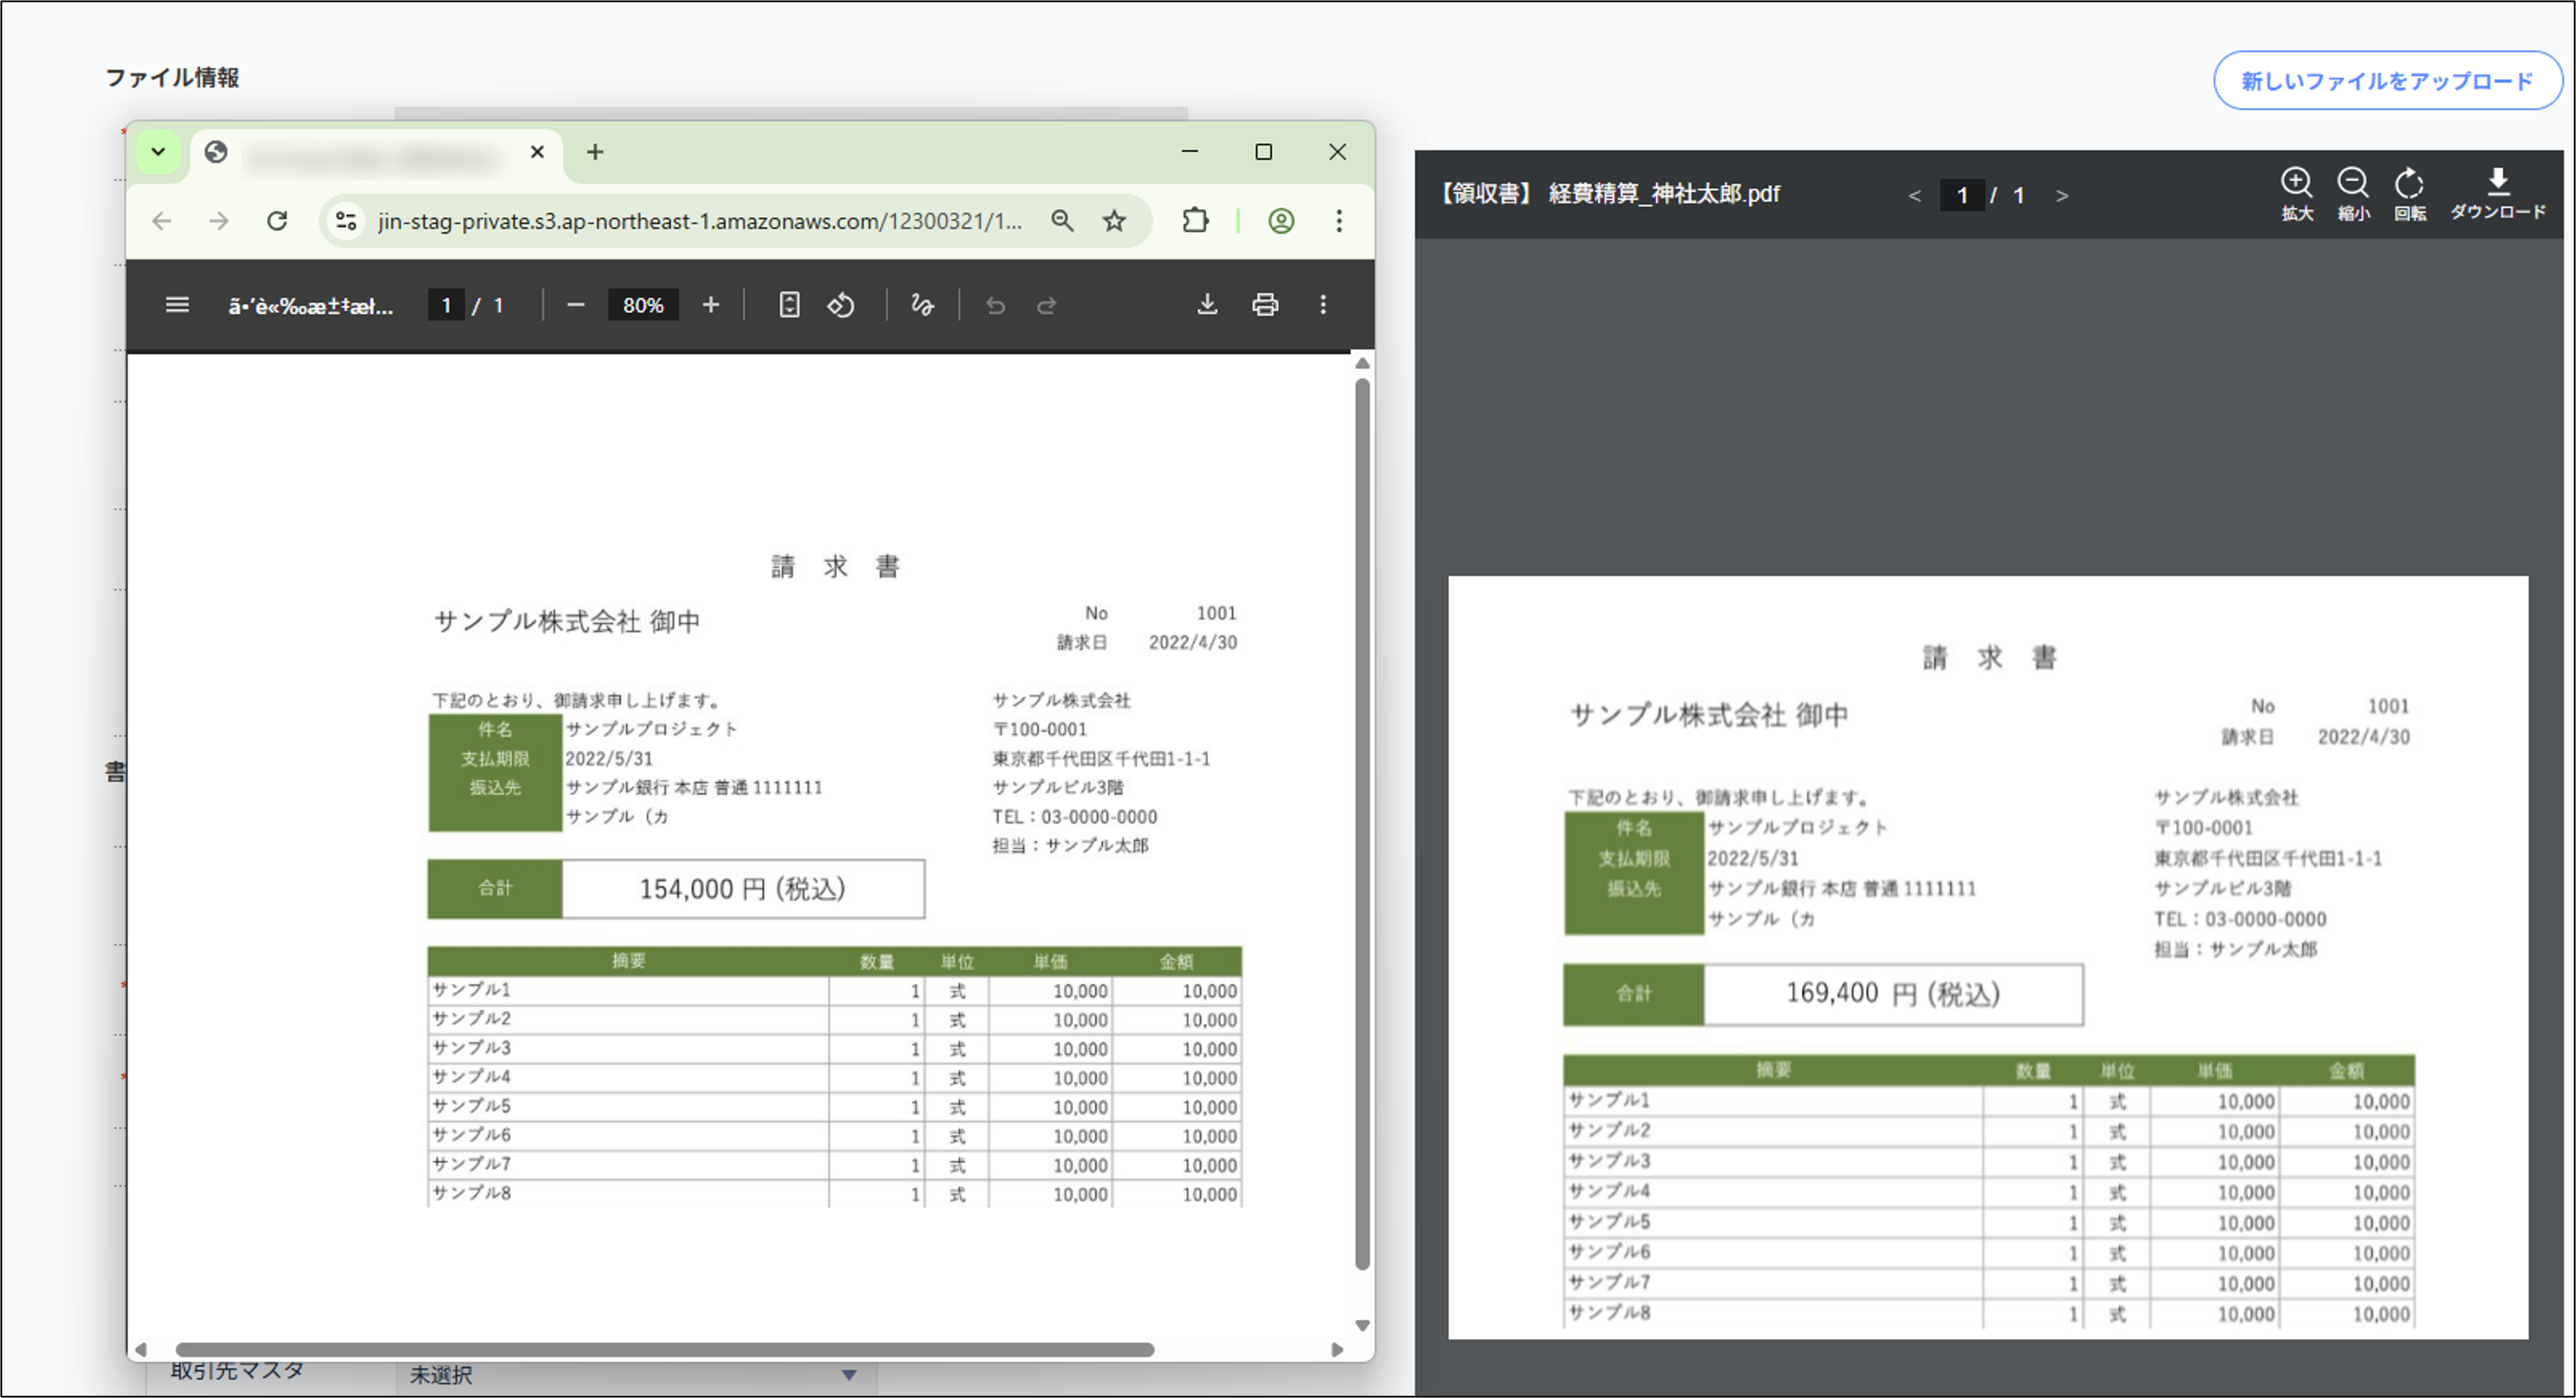2576x1398 pixels.
Task: Go to next page with the right arrow
Action: coord(2062,196)
